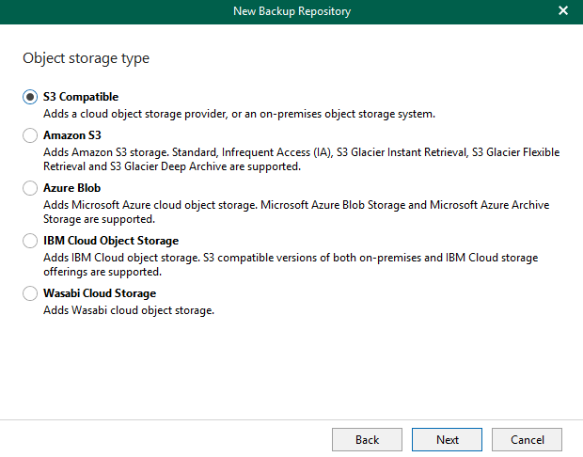This screenshot has height=457, width=583.
Task: Click the bold 'IBM Cloud Object Storage' label
Action: (x=110, y=241)
